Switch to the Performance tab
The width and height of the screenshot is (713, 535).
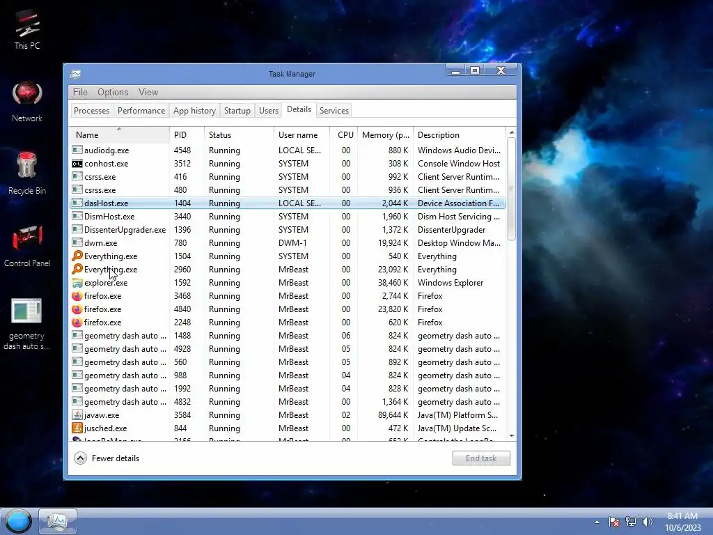tap(141, 111)
